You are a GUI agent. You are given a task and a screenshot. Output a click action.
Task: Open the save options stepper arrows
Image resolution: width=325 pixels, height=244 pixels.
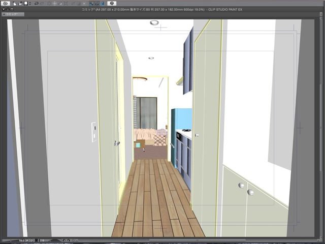(x=30, y=4)
